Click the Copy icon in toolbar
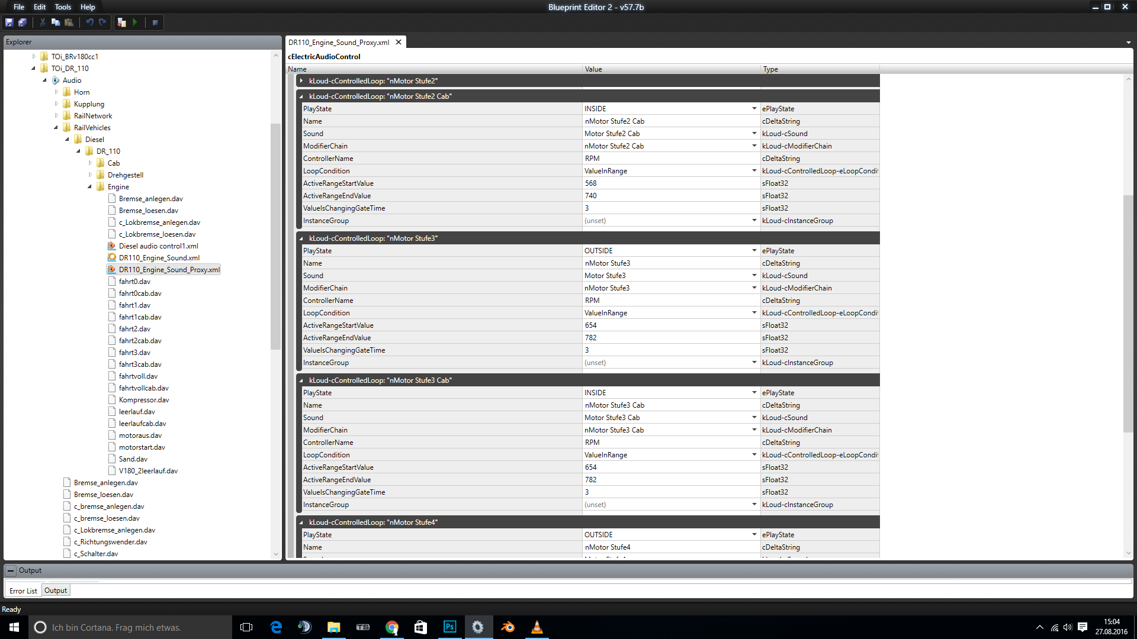Viewport: 1137px width, 639px height. click(x=56, y=22)
